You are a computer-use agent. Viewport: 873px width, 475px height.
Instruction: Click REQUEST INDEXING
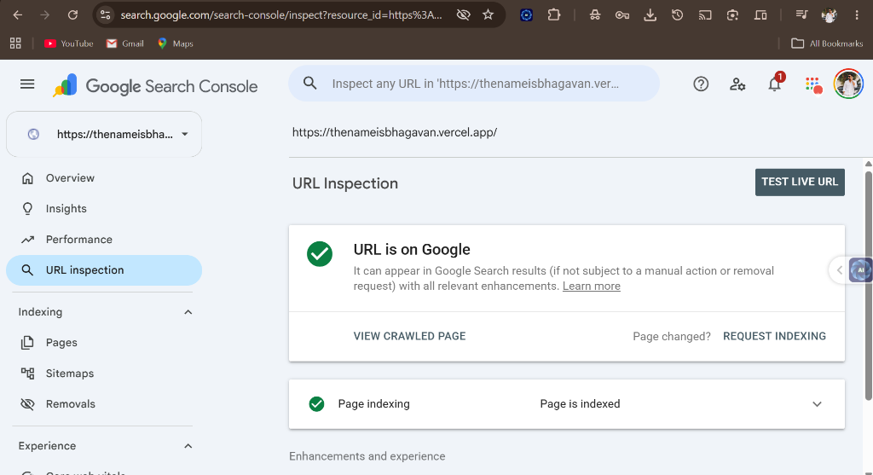click(x=774, y=336)
